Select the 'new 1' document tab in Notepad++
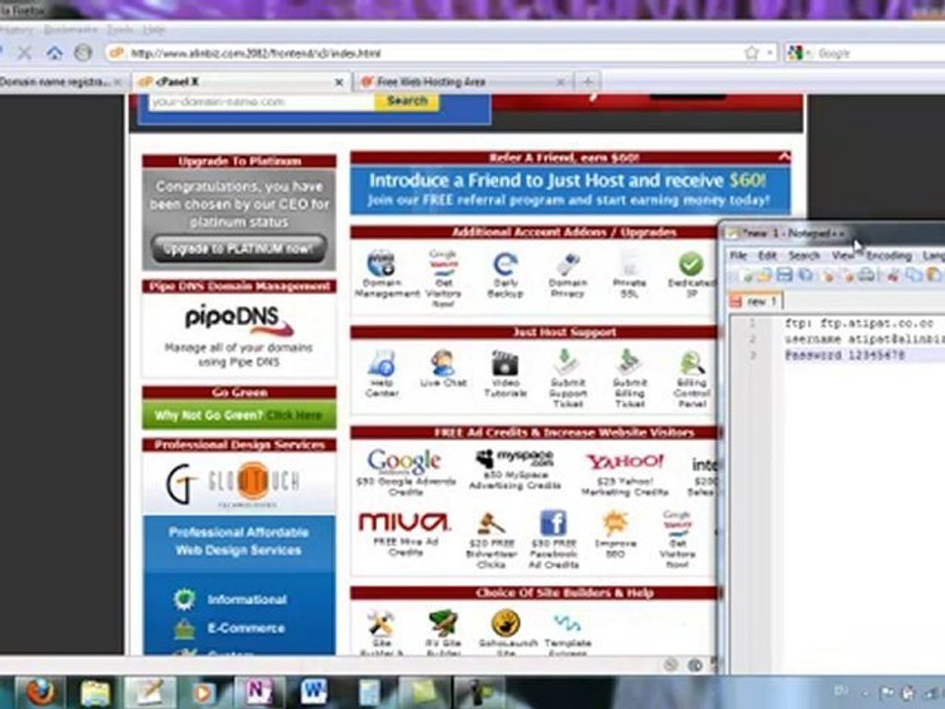This screenshot has width=945, height=709. 756,300
